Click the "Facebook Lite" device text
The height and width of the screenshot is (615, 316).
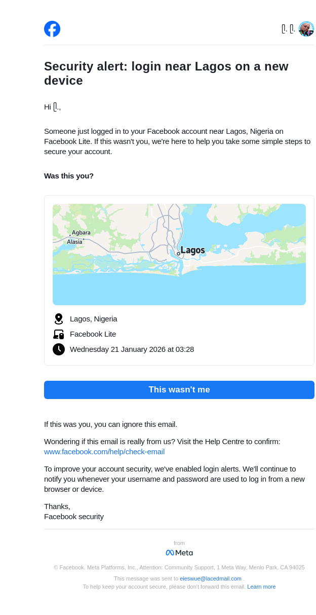93,334
